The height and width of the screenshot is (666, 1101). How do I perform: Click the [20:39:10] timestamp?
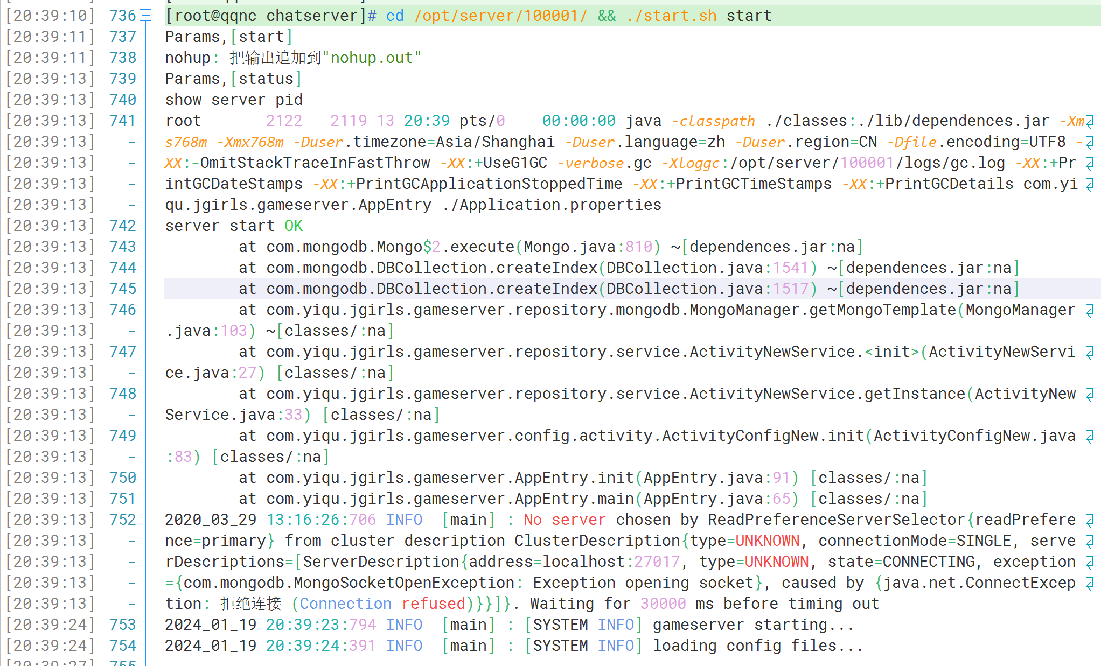coord(50,16)
